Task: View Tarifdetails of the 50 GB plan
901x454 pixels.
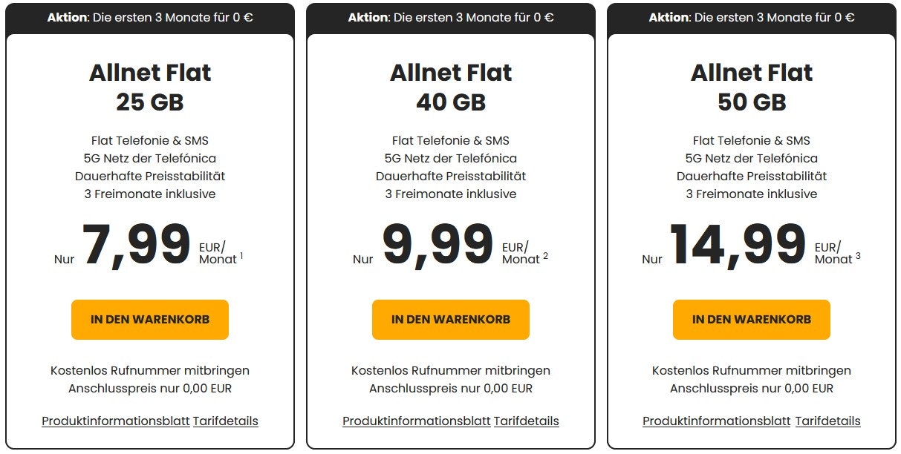Action: [x=827, y=421]
